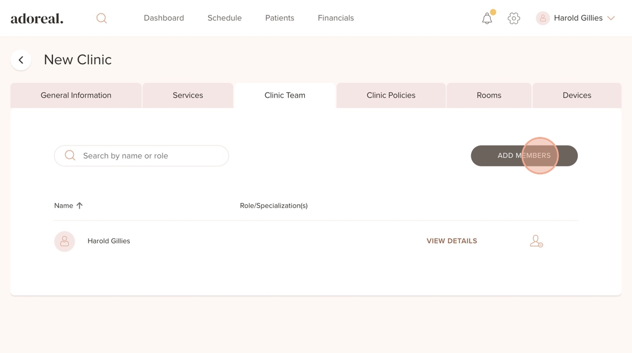The height and width of the screenshot is (353, 632).
Task: Switch to the Devices tab
Action: 577,95
